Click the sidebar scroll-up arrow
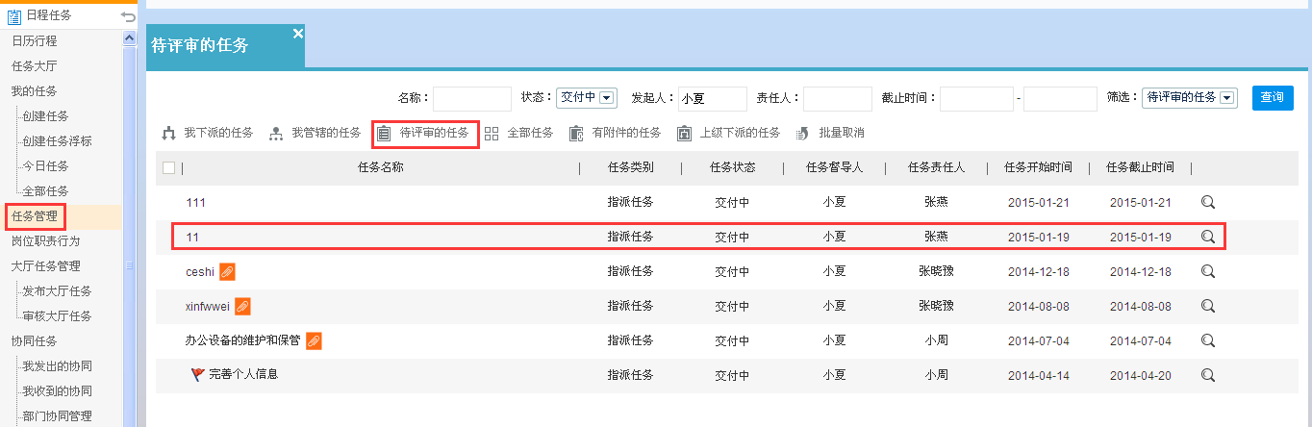Screen dimensions: 1312x427 point(129,38)
